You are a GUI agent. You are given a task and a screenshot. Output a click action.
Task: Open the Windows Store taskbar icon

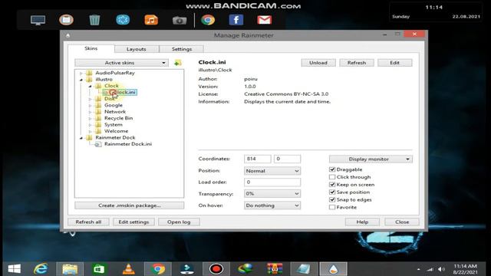click(99, 269)
